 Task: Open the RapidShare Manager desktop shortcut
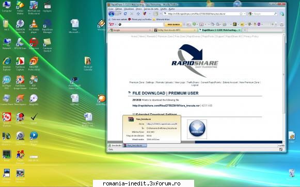[48, 26]
